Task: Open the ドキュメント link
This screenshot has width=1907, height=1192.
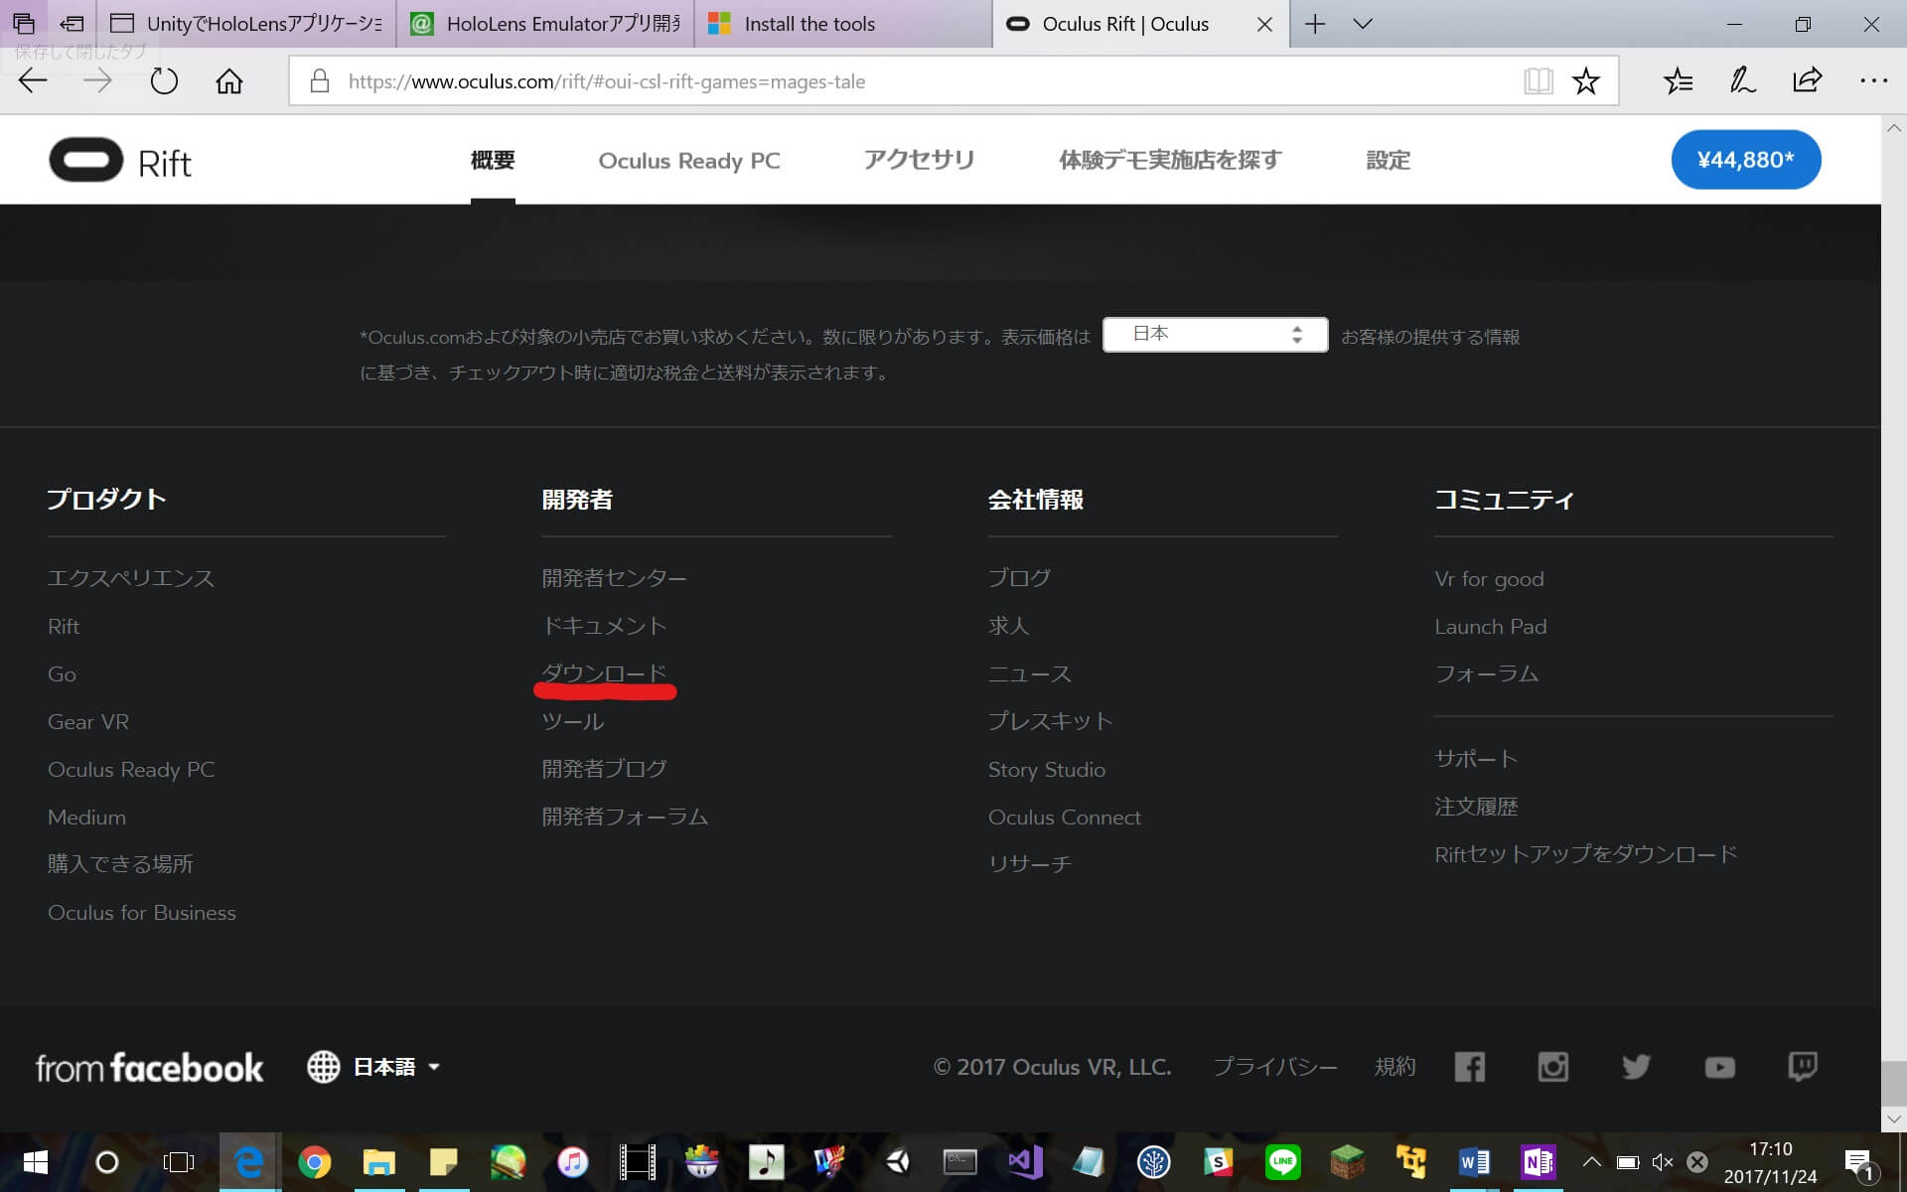Action: (x=605, y=626)
